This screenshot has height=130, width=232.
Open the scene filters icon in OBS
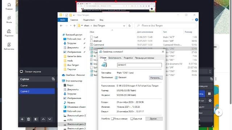36,119
